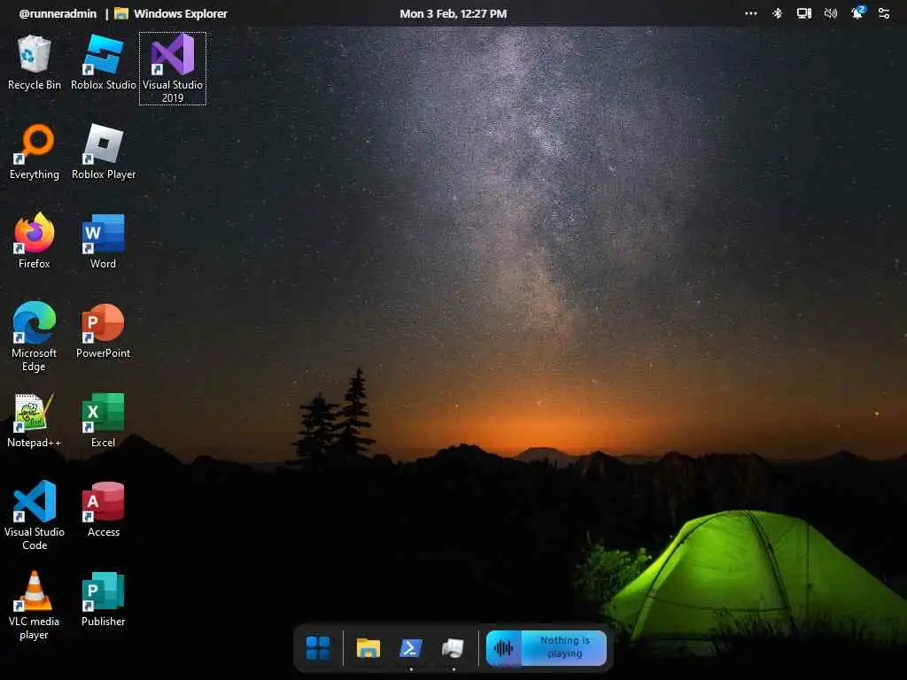Launch the Excel desktop shortcut
The width and height of the screenshot is (907, 680).
coord(103,421)
